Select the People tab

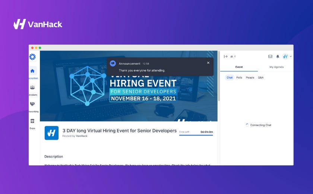pos(250,77)
